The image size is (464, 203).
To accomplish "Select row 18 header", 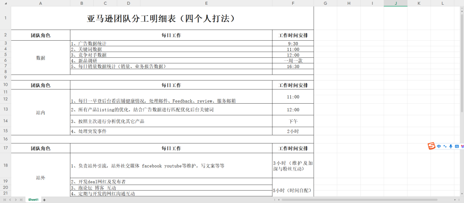I will tap(5, 165).
